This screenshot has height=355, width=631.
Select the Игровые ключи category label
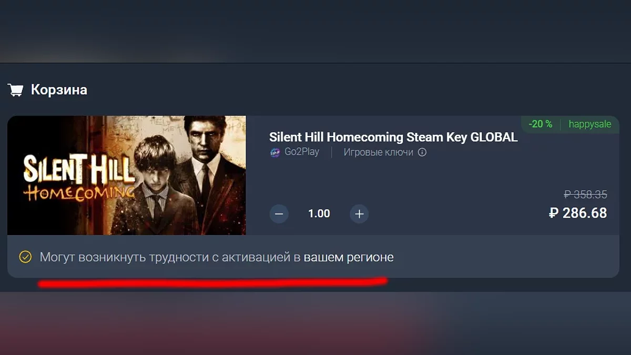(x=379, y=153)
